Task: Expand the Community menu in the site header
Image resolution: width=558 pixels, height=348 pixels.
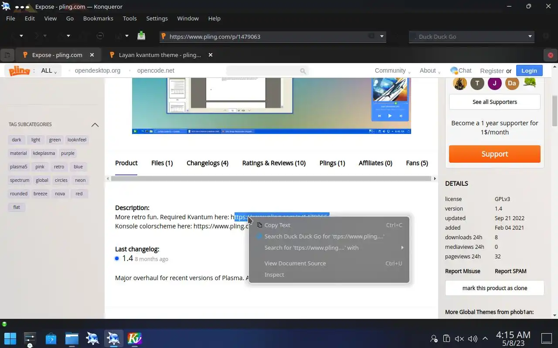Action: [x=393, y=70]
